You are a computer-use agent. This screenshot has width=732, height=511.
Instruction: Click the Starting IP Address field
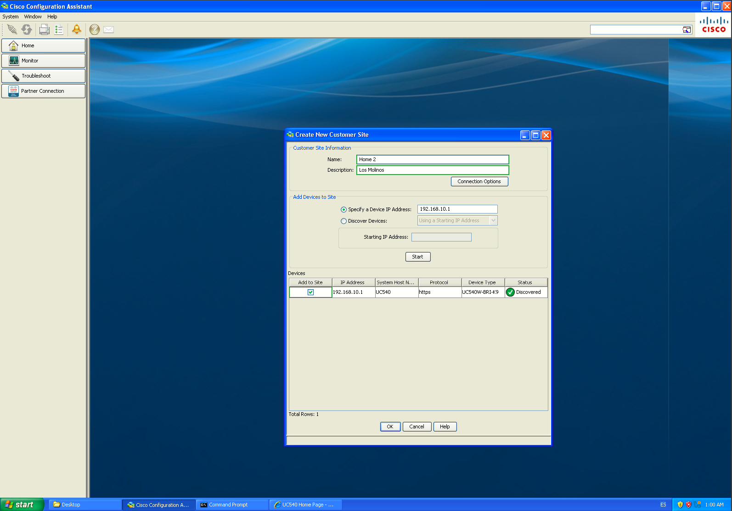coord(441,237)
